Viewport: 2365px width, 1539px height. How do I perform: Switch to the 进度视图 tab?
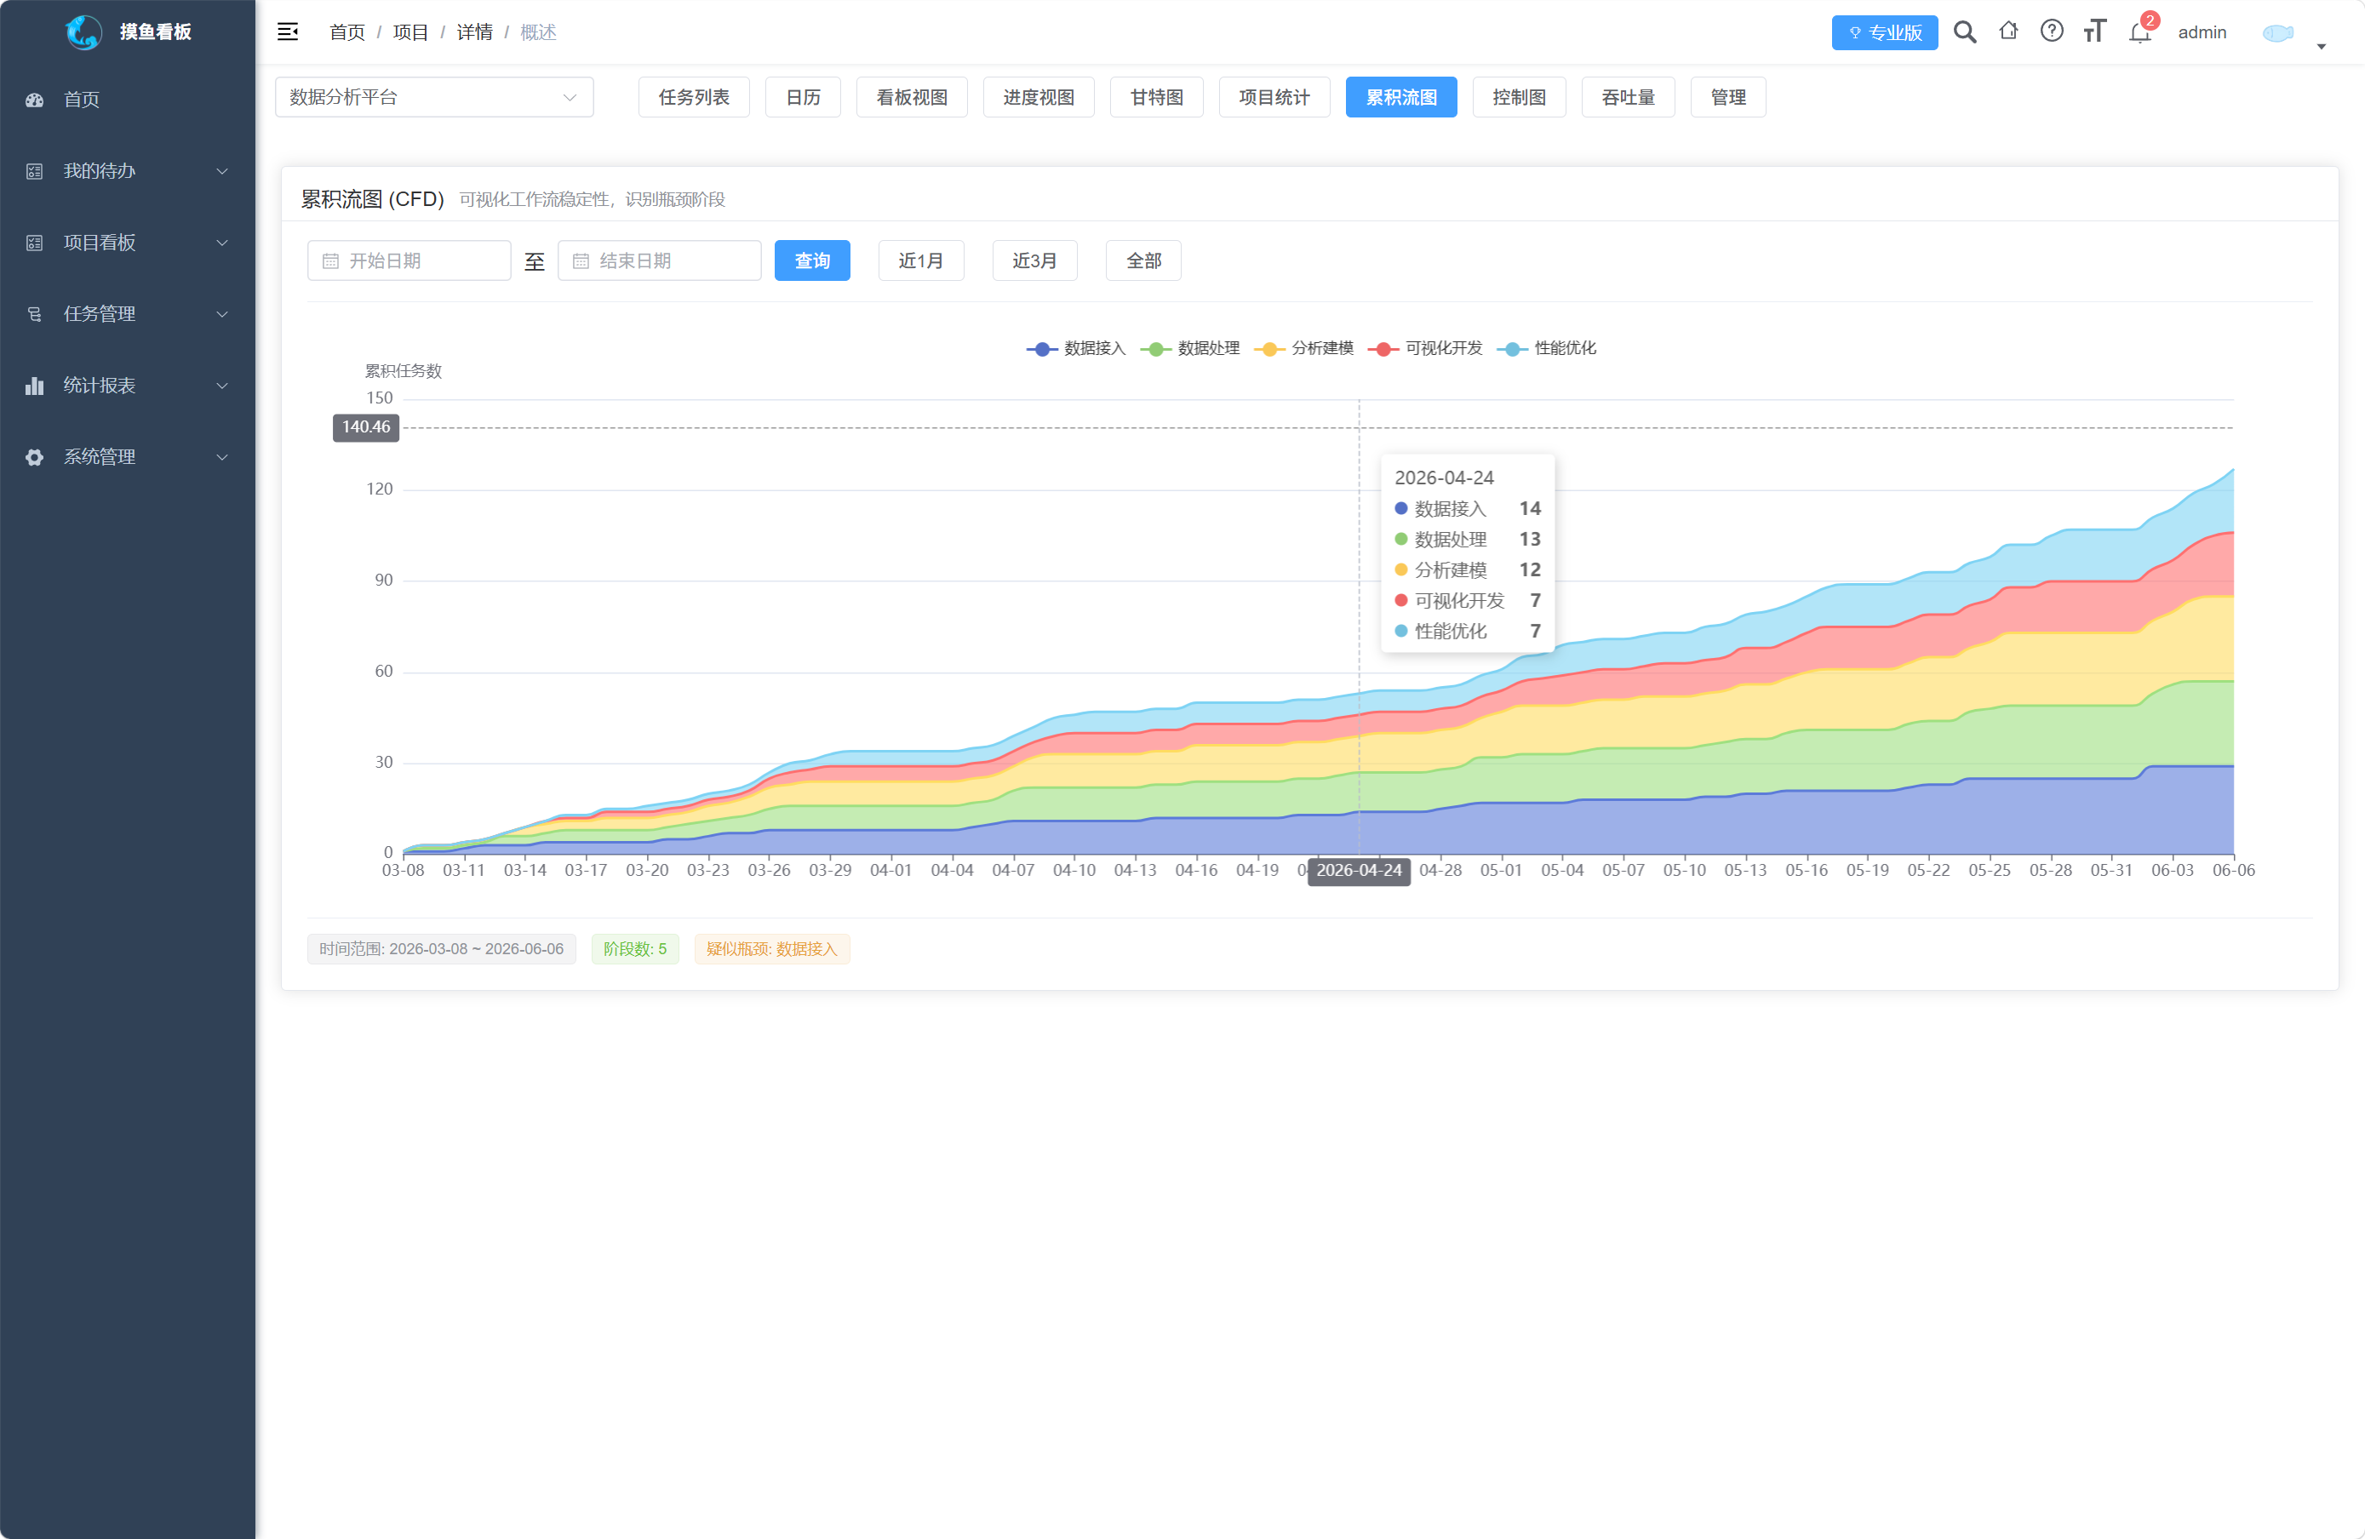click(1039, 97)
